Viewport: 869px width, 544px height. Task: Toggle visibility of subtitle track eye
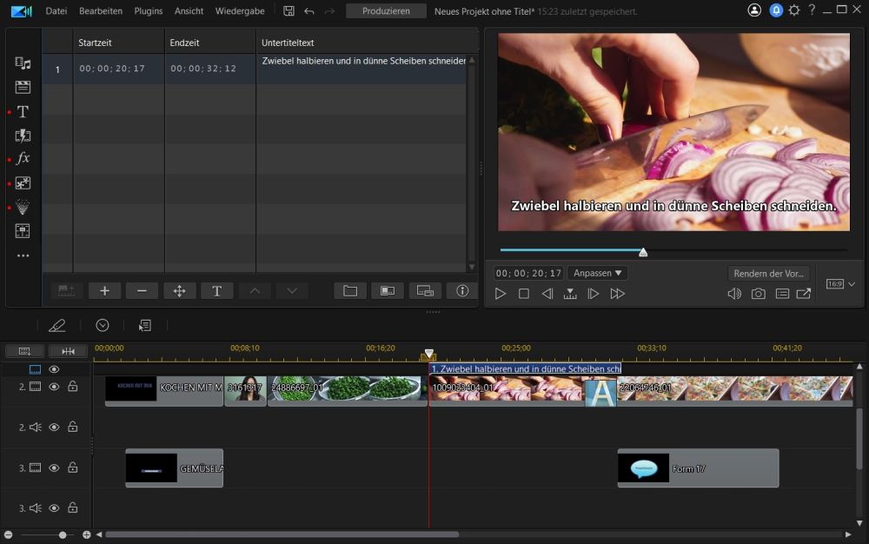pos(54,369)
